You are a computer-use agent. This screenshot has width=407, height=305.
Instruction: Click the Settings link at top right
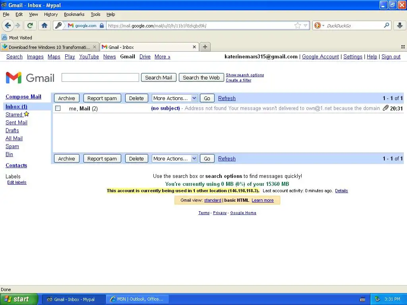pos(353,56)
